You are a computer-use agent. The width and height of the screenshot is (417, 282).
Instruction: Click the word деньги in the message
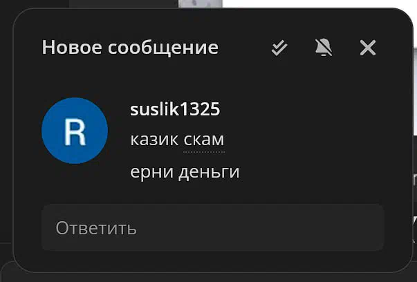[x=209, y=172]
